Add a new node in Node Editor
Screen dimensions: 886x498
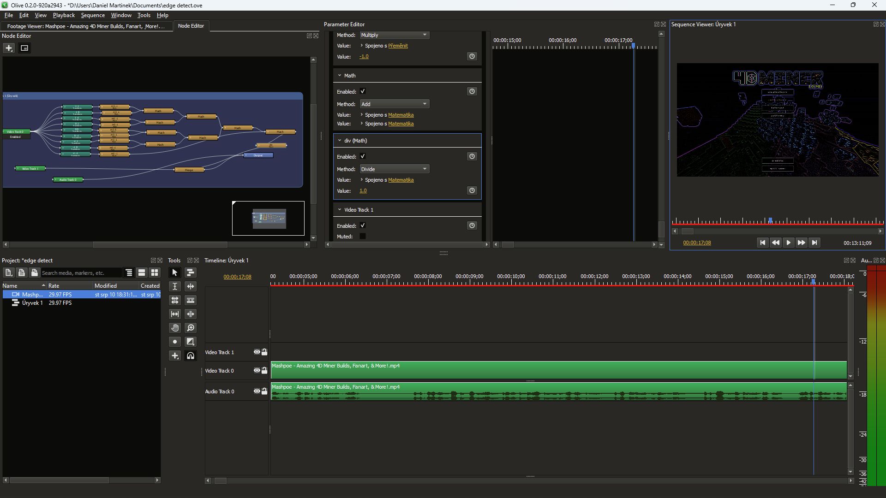[x=9, y=48]
